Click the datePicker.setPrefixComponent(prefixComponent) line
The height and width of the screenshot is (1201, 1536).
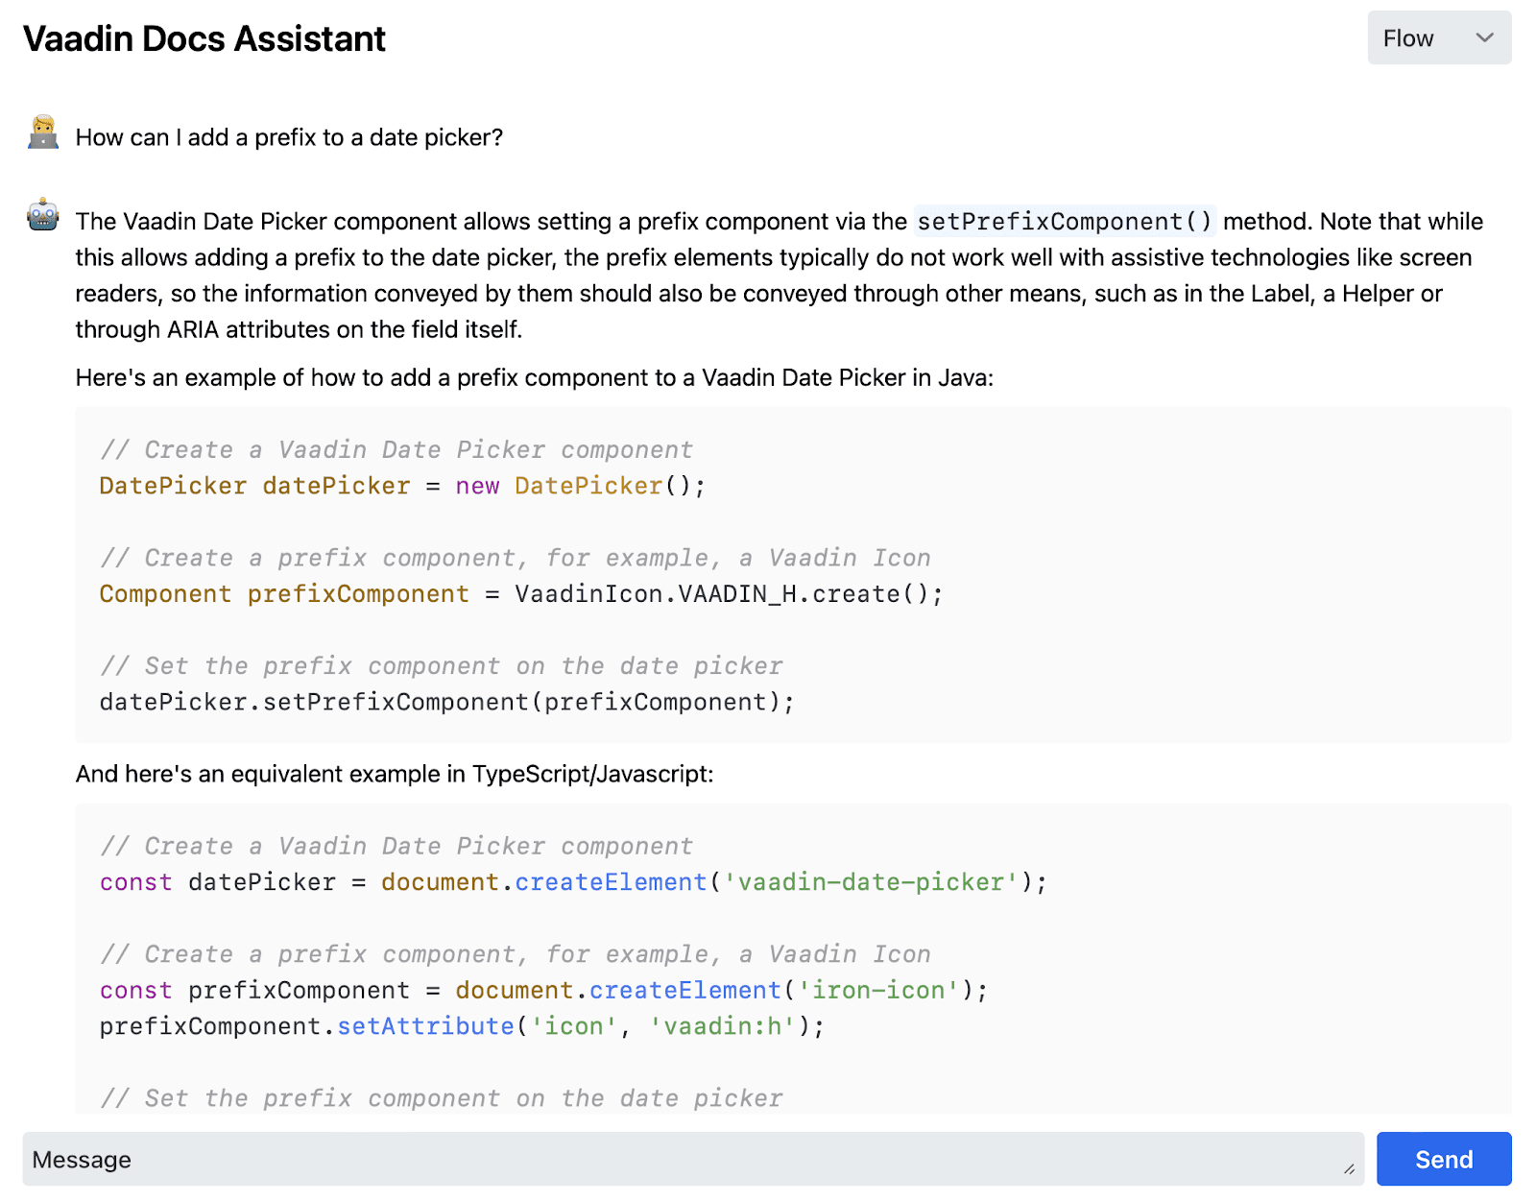pyautogui.click(x=446, y=702)
